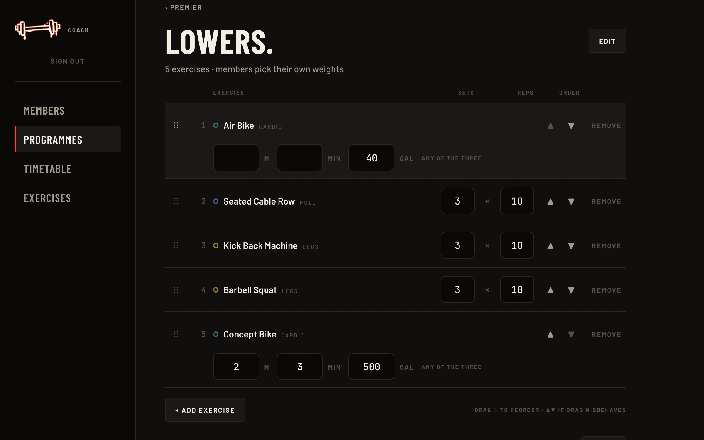Remove Kick Back Machine from list
The height and width of the screenshot is (440, 704).
pos(606,246)
